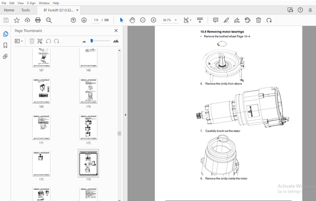Open the help question mark icon
This screenshot has width=316, height=201.
[300, 10]
